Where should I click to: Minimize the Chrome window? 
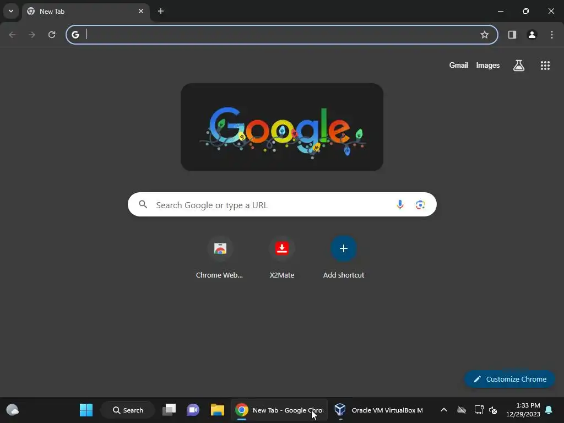click(500, 11)
